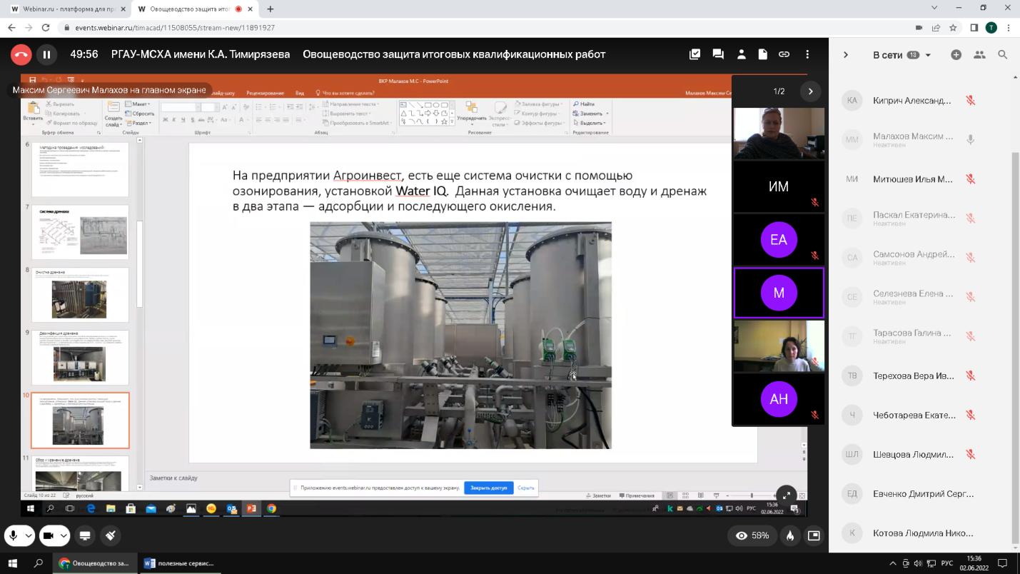The image size is (1020, 574).
Task: Invite a participant with the plus icon
Action: click(x=956, y=55)
